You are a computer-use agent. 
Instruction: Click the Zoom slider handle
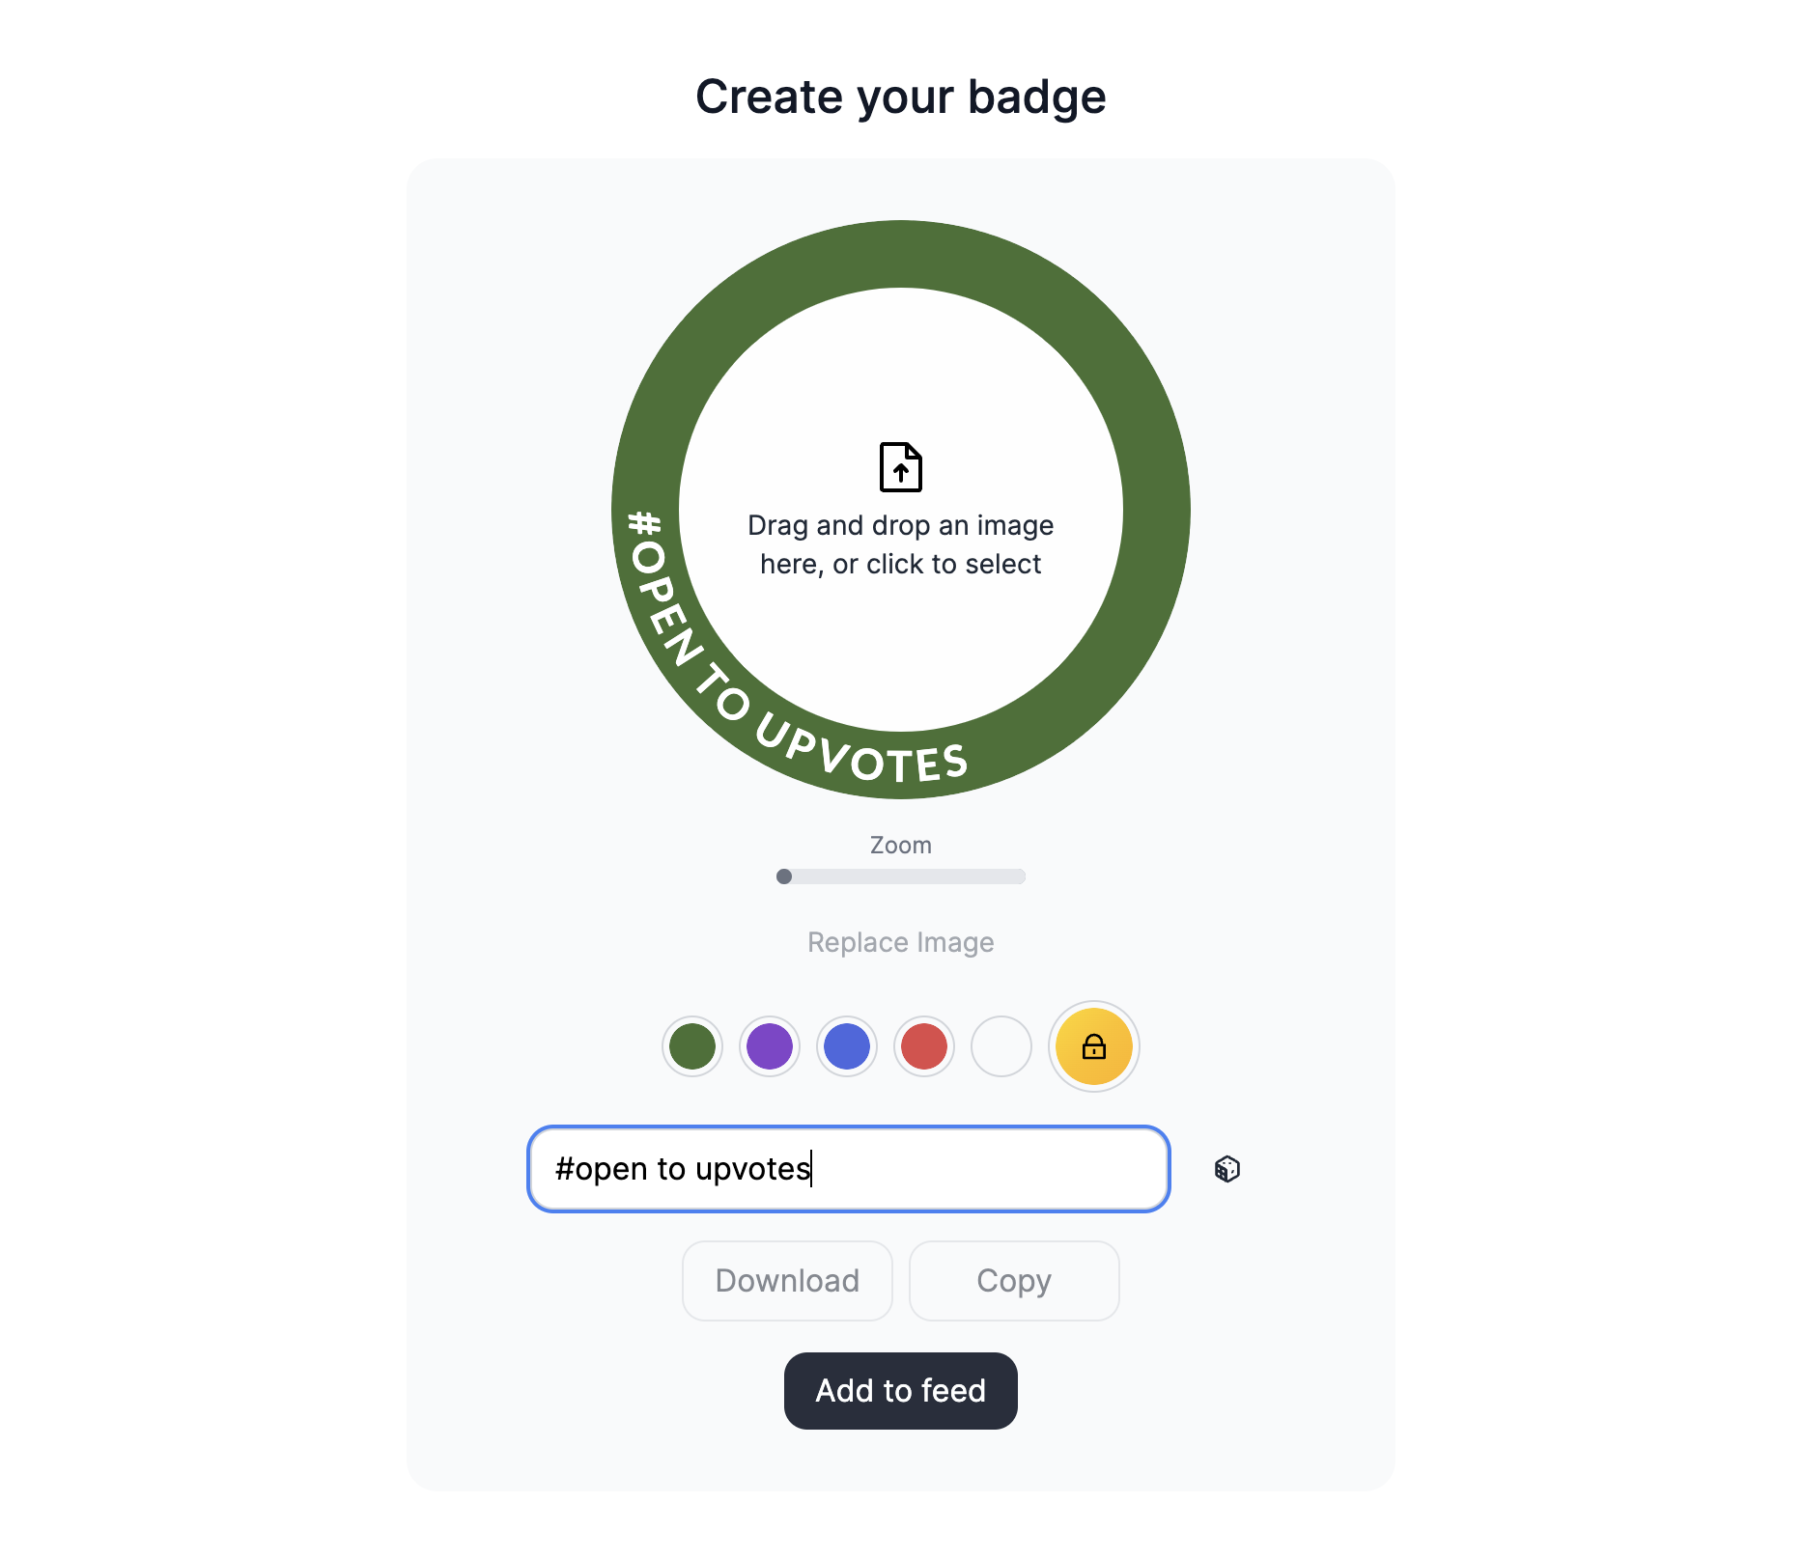(x=784, y=876)
